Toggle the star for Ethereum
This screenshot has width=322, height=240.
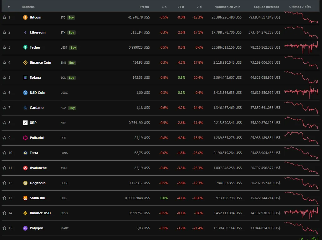pyautogui.click(x=4, y=32)
